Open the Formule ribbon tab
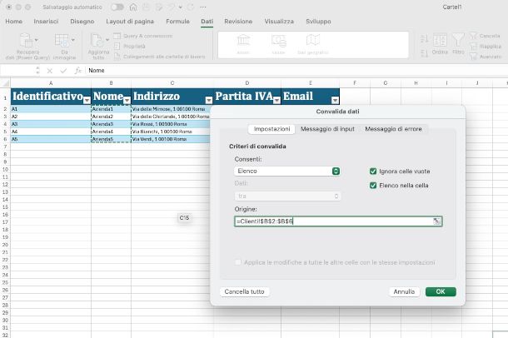 point(177,22)
